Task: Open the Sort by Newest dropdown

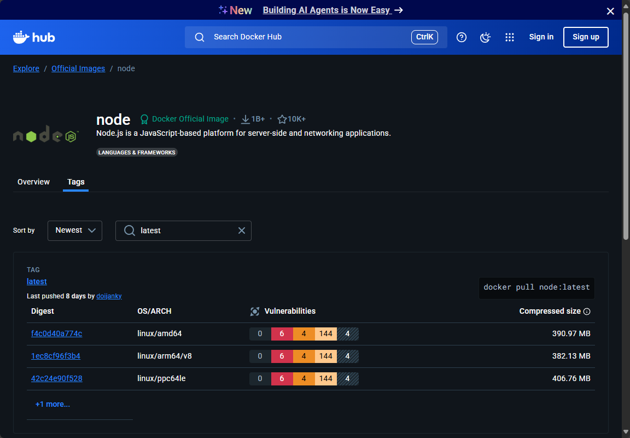Action: (x=75, y=230)
